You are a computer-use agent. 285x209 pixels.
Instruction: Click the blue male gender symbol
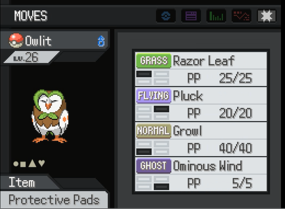(x=101, y=41)
